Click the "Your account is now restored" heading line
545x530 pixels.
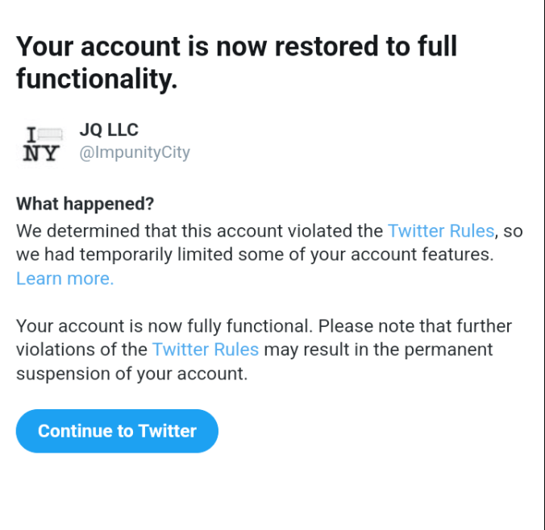pos(236,46)
